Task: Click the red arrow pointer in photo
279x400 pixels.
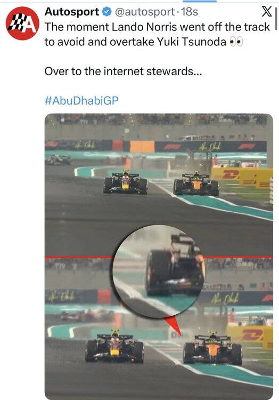Action: [173, 326]
